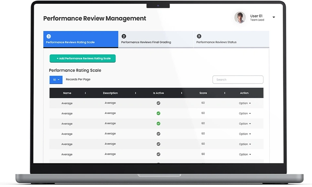This screenshot has width=312, height=187.
Task: Click the Team Lead role label
Action: [x=257, y=20]
